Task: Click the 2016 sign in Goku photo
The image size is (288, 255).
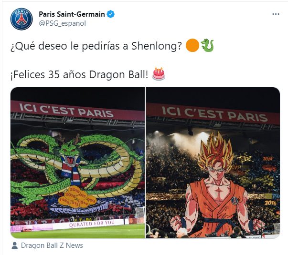Action: coord(270,203)
